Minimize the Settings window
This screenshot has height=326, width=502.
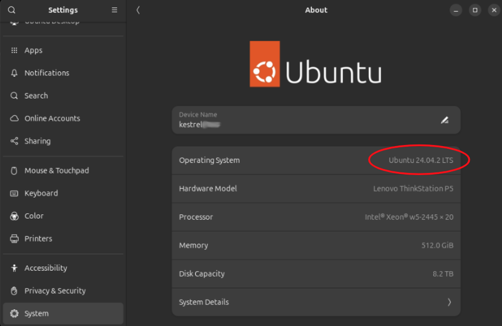(x=456, y=10)
